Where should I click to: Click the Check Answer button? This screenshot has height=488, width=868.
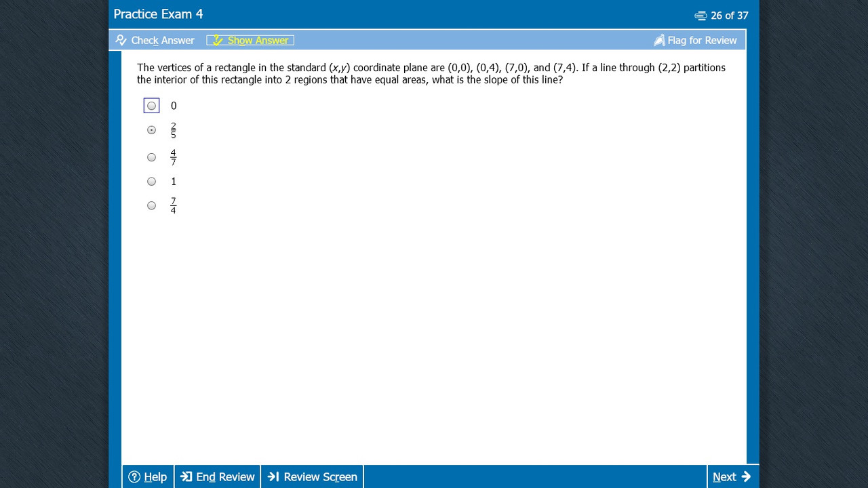tap(155, 40)
